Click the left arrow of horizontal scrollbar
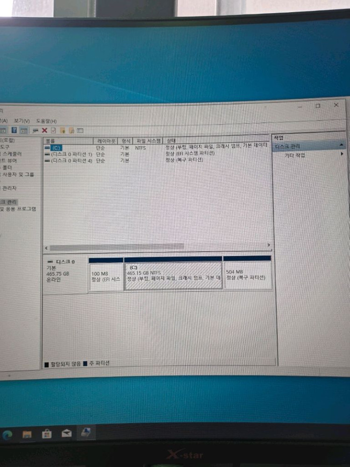350x467 pixels. point(46,248)
